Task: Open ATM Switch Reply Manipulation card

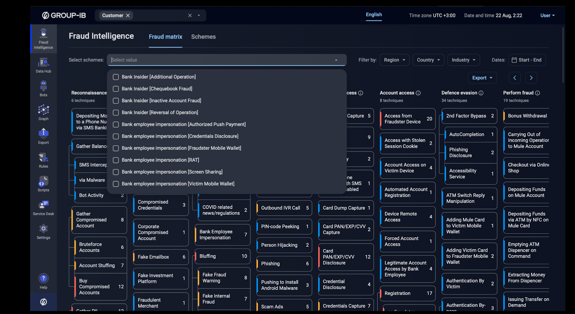Action: [x=469, y=198]
